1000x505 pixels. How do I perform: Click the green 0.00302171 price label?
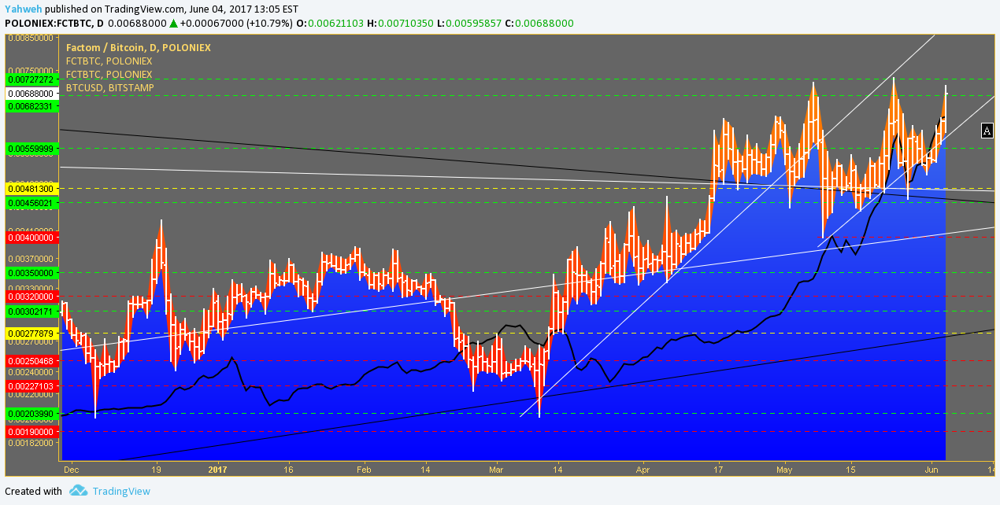(x=31, y=312)
